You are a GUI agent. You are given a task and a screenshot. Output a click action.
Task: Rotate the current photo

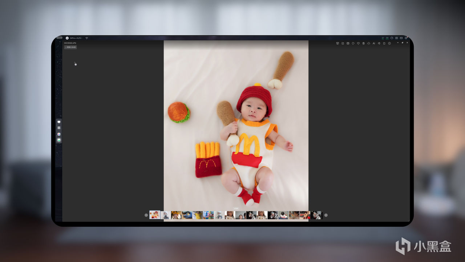tap(353, 43)
